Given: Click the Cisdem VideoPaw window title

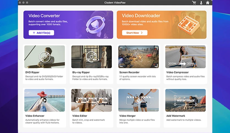Looking at the screenshot, I should coord(115,3).
